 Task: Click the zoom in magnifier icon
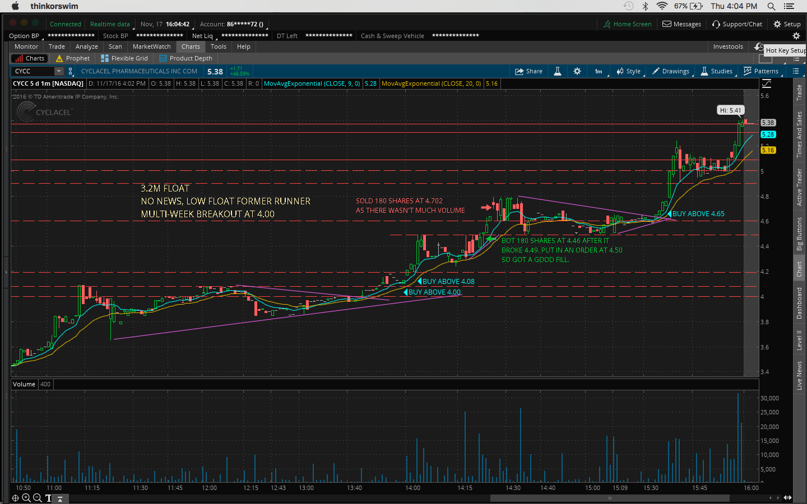tap(26, 498)
